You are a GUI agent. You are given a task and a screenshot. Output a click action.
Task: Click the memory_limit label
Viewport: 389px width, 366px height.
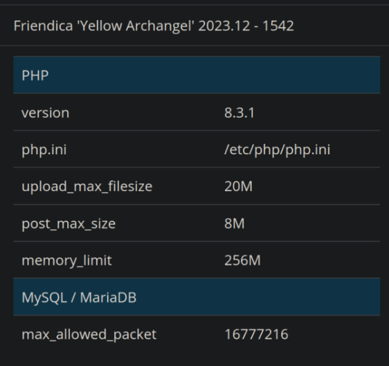pyautogui.click(x=67, y=260)
